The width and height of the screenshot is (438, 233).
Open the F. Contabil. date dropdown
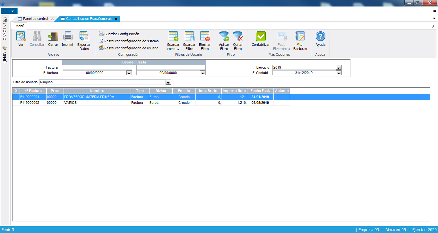(x=338, y=73)
